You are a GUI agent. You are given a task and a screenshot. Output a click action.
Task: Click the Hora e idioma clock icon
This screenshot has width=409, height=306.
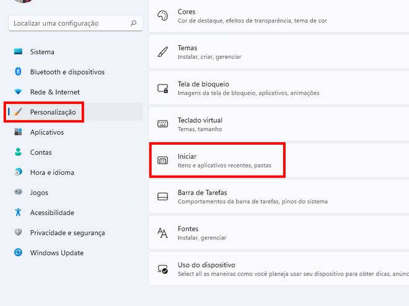click(18, 172)
